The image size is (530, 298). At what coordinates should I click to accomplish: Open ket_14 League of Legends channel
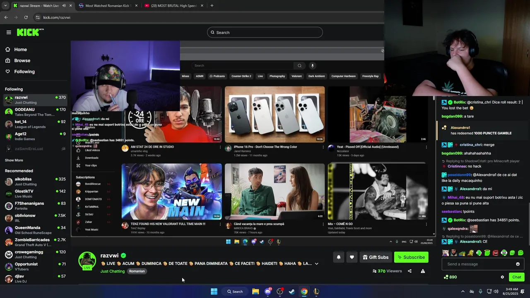click(35, 124)
